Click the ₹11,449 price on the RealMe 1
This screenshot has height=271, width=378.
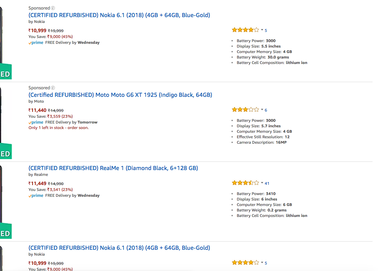37,183
